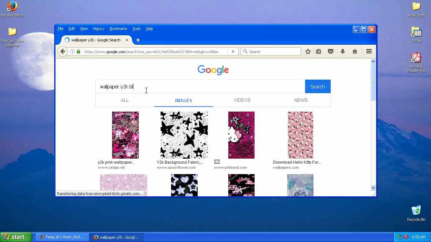The image size is (431, 242).
Task: Bookmark this page with the star icon
Action: point(308,51)
